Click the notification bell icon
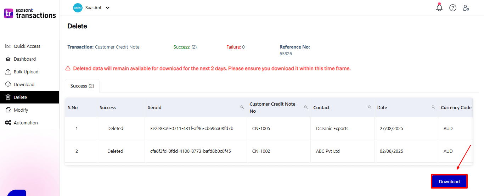Viewport: 484px width, 196px height. (x=439, y=7)
